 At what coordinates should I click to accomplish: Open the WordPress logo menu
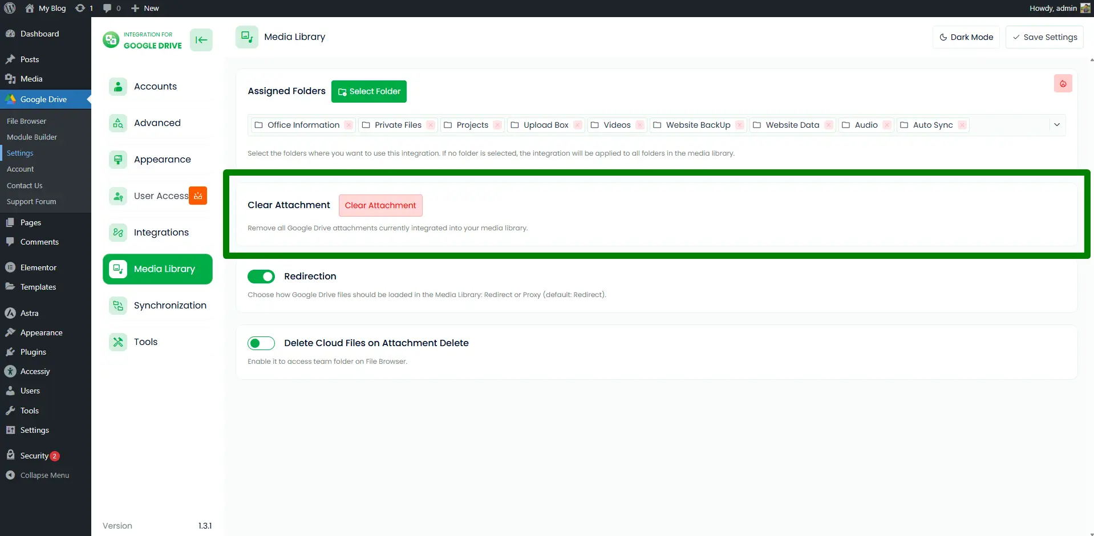click(x=10, y=8)
